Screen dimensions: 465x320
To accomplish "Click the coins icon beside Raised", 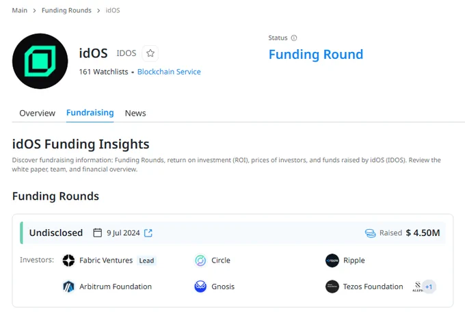I will 370,233.
